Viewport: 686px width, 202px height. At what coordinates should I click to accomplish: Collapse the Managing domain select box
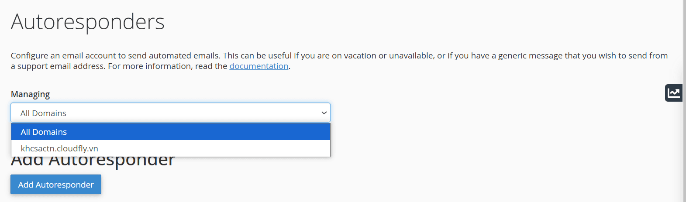tap(170, 113)
